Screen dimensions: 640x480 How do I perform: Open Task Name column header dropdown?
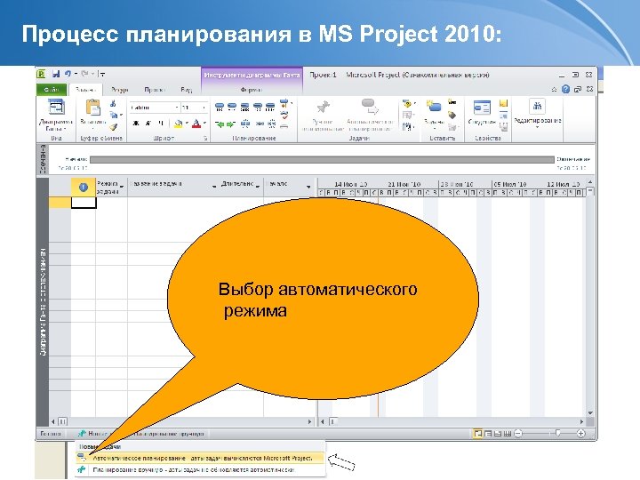tap(214, 187)
